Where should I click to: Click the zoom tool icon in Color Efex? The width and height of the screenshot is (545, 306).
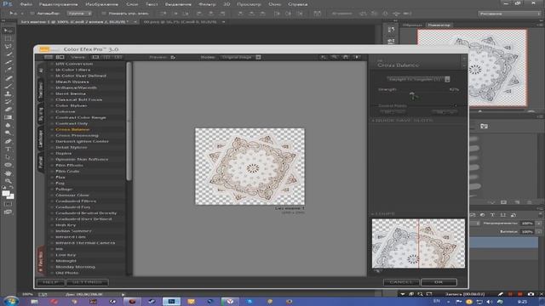[335, 57]
